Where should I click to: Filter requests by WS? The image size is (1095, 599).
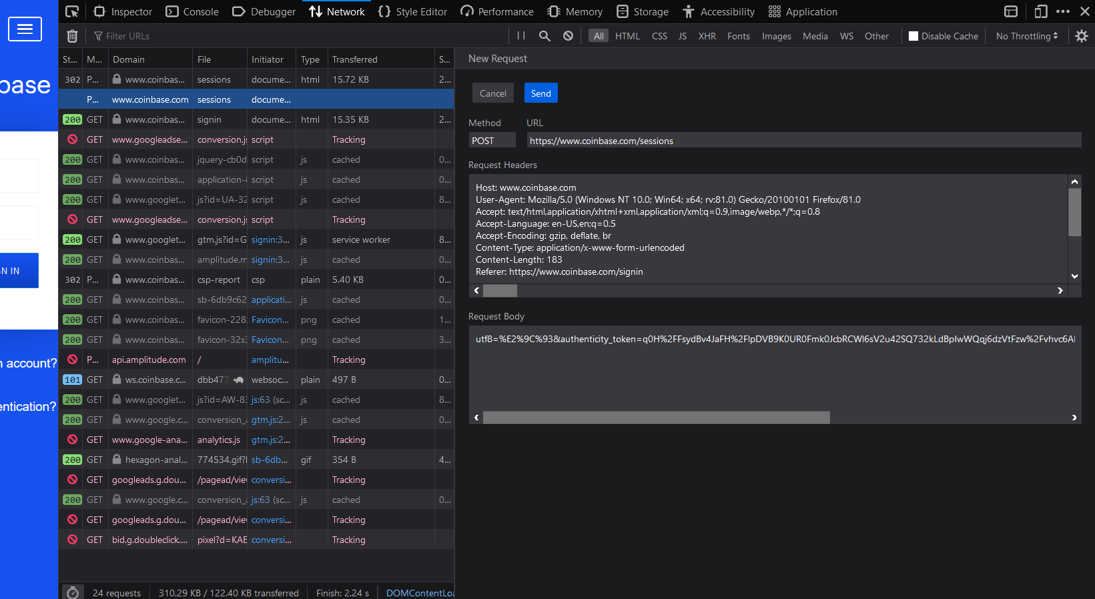[847, 36]
